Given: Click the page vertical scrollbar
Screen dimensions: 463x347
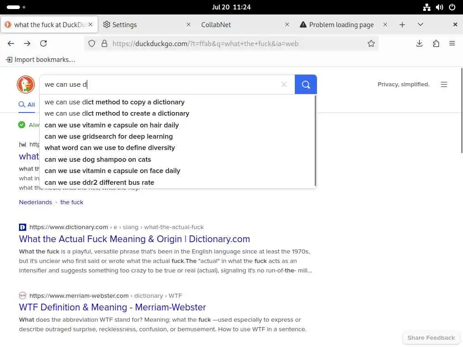Looking at the screenshot, I should pyautogui.click(x=461, y=111).
